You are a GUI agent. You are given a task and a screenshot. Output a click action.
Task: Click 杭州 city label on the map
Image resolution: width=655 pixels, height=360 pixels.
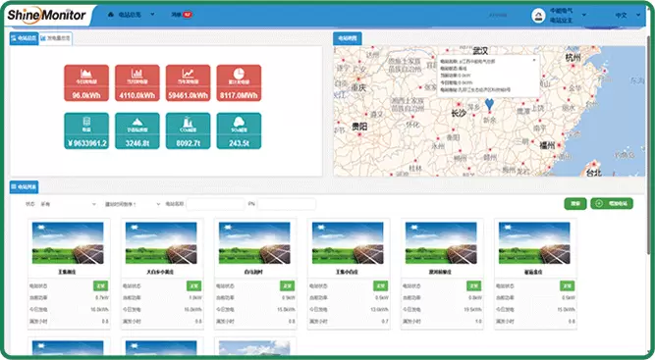573,57
